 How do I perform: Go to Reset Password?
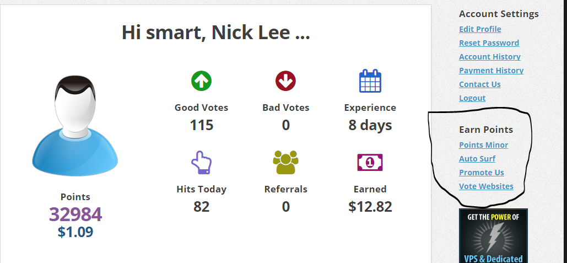[x=489, y=43]
